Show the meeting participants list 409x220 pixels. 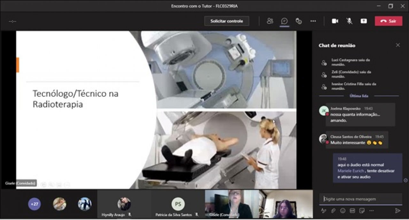point(270,21)
